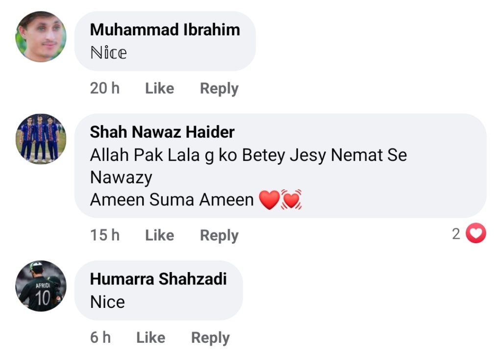Image resolution: width=502 pixels, height=353 pixels.
Task: Like Shah Nawaz Haider's comment
Action: [x=159, y=235]
